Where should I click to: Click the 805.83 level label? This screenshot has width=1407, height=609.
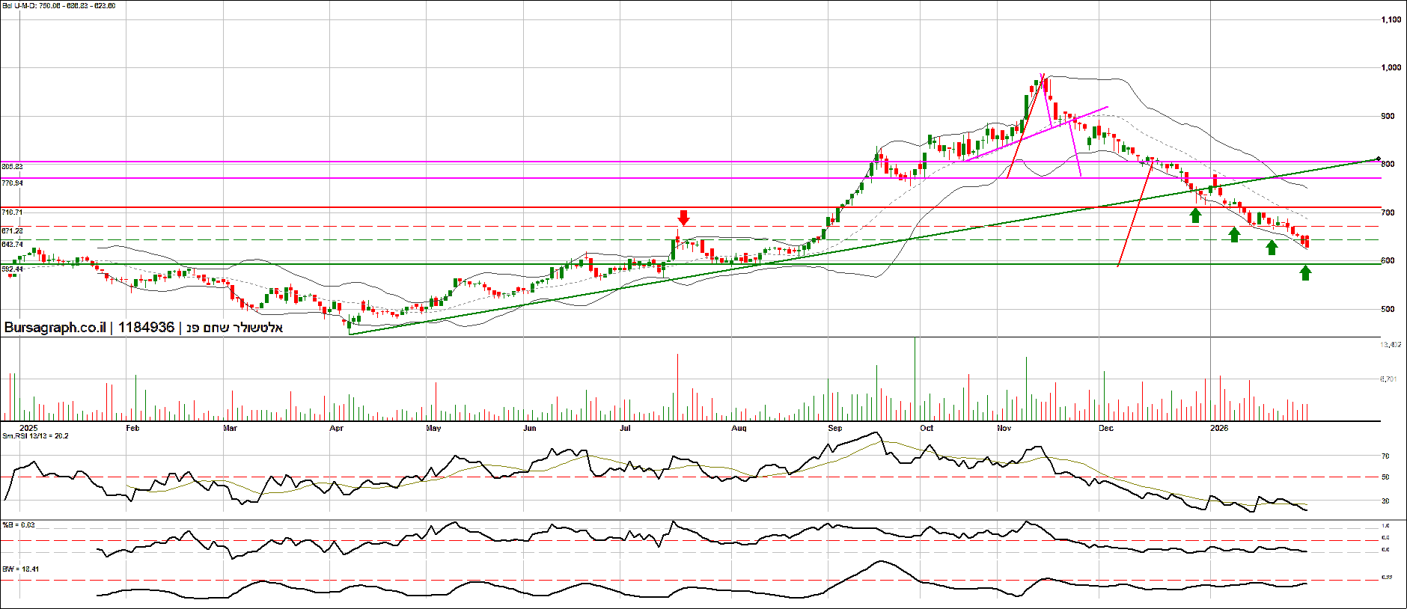click(13, 166)
